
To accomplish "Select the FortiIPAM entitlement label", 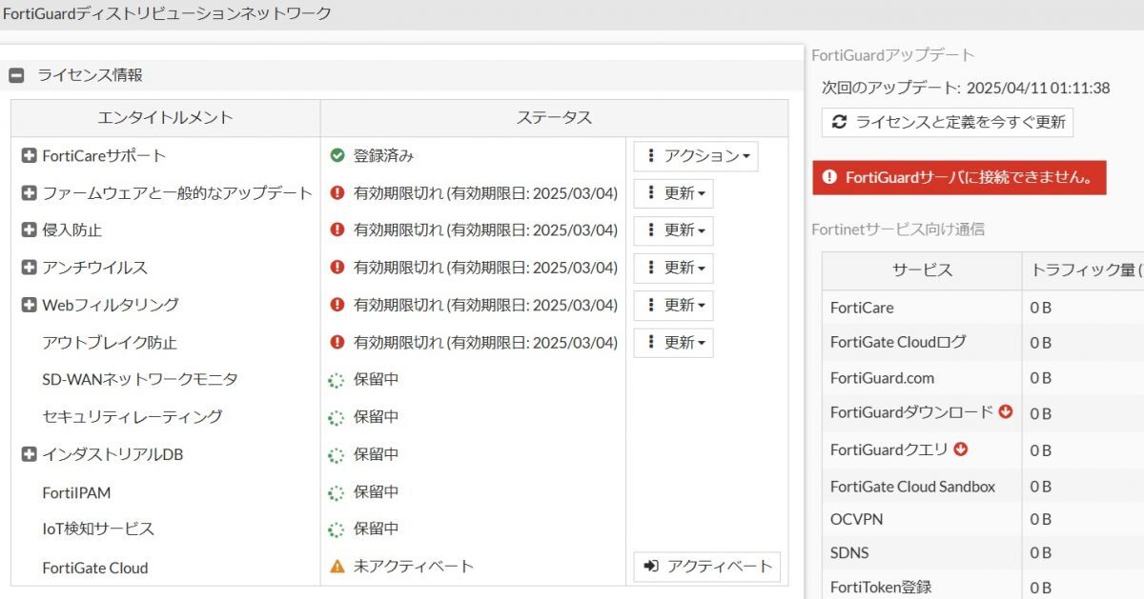I will tap(76, 493).
